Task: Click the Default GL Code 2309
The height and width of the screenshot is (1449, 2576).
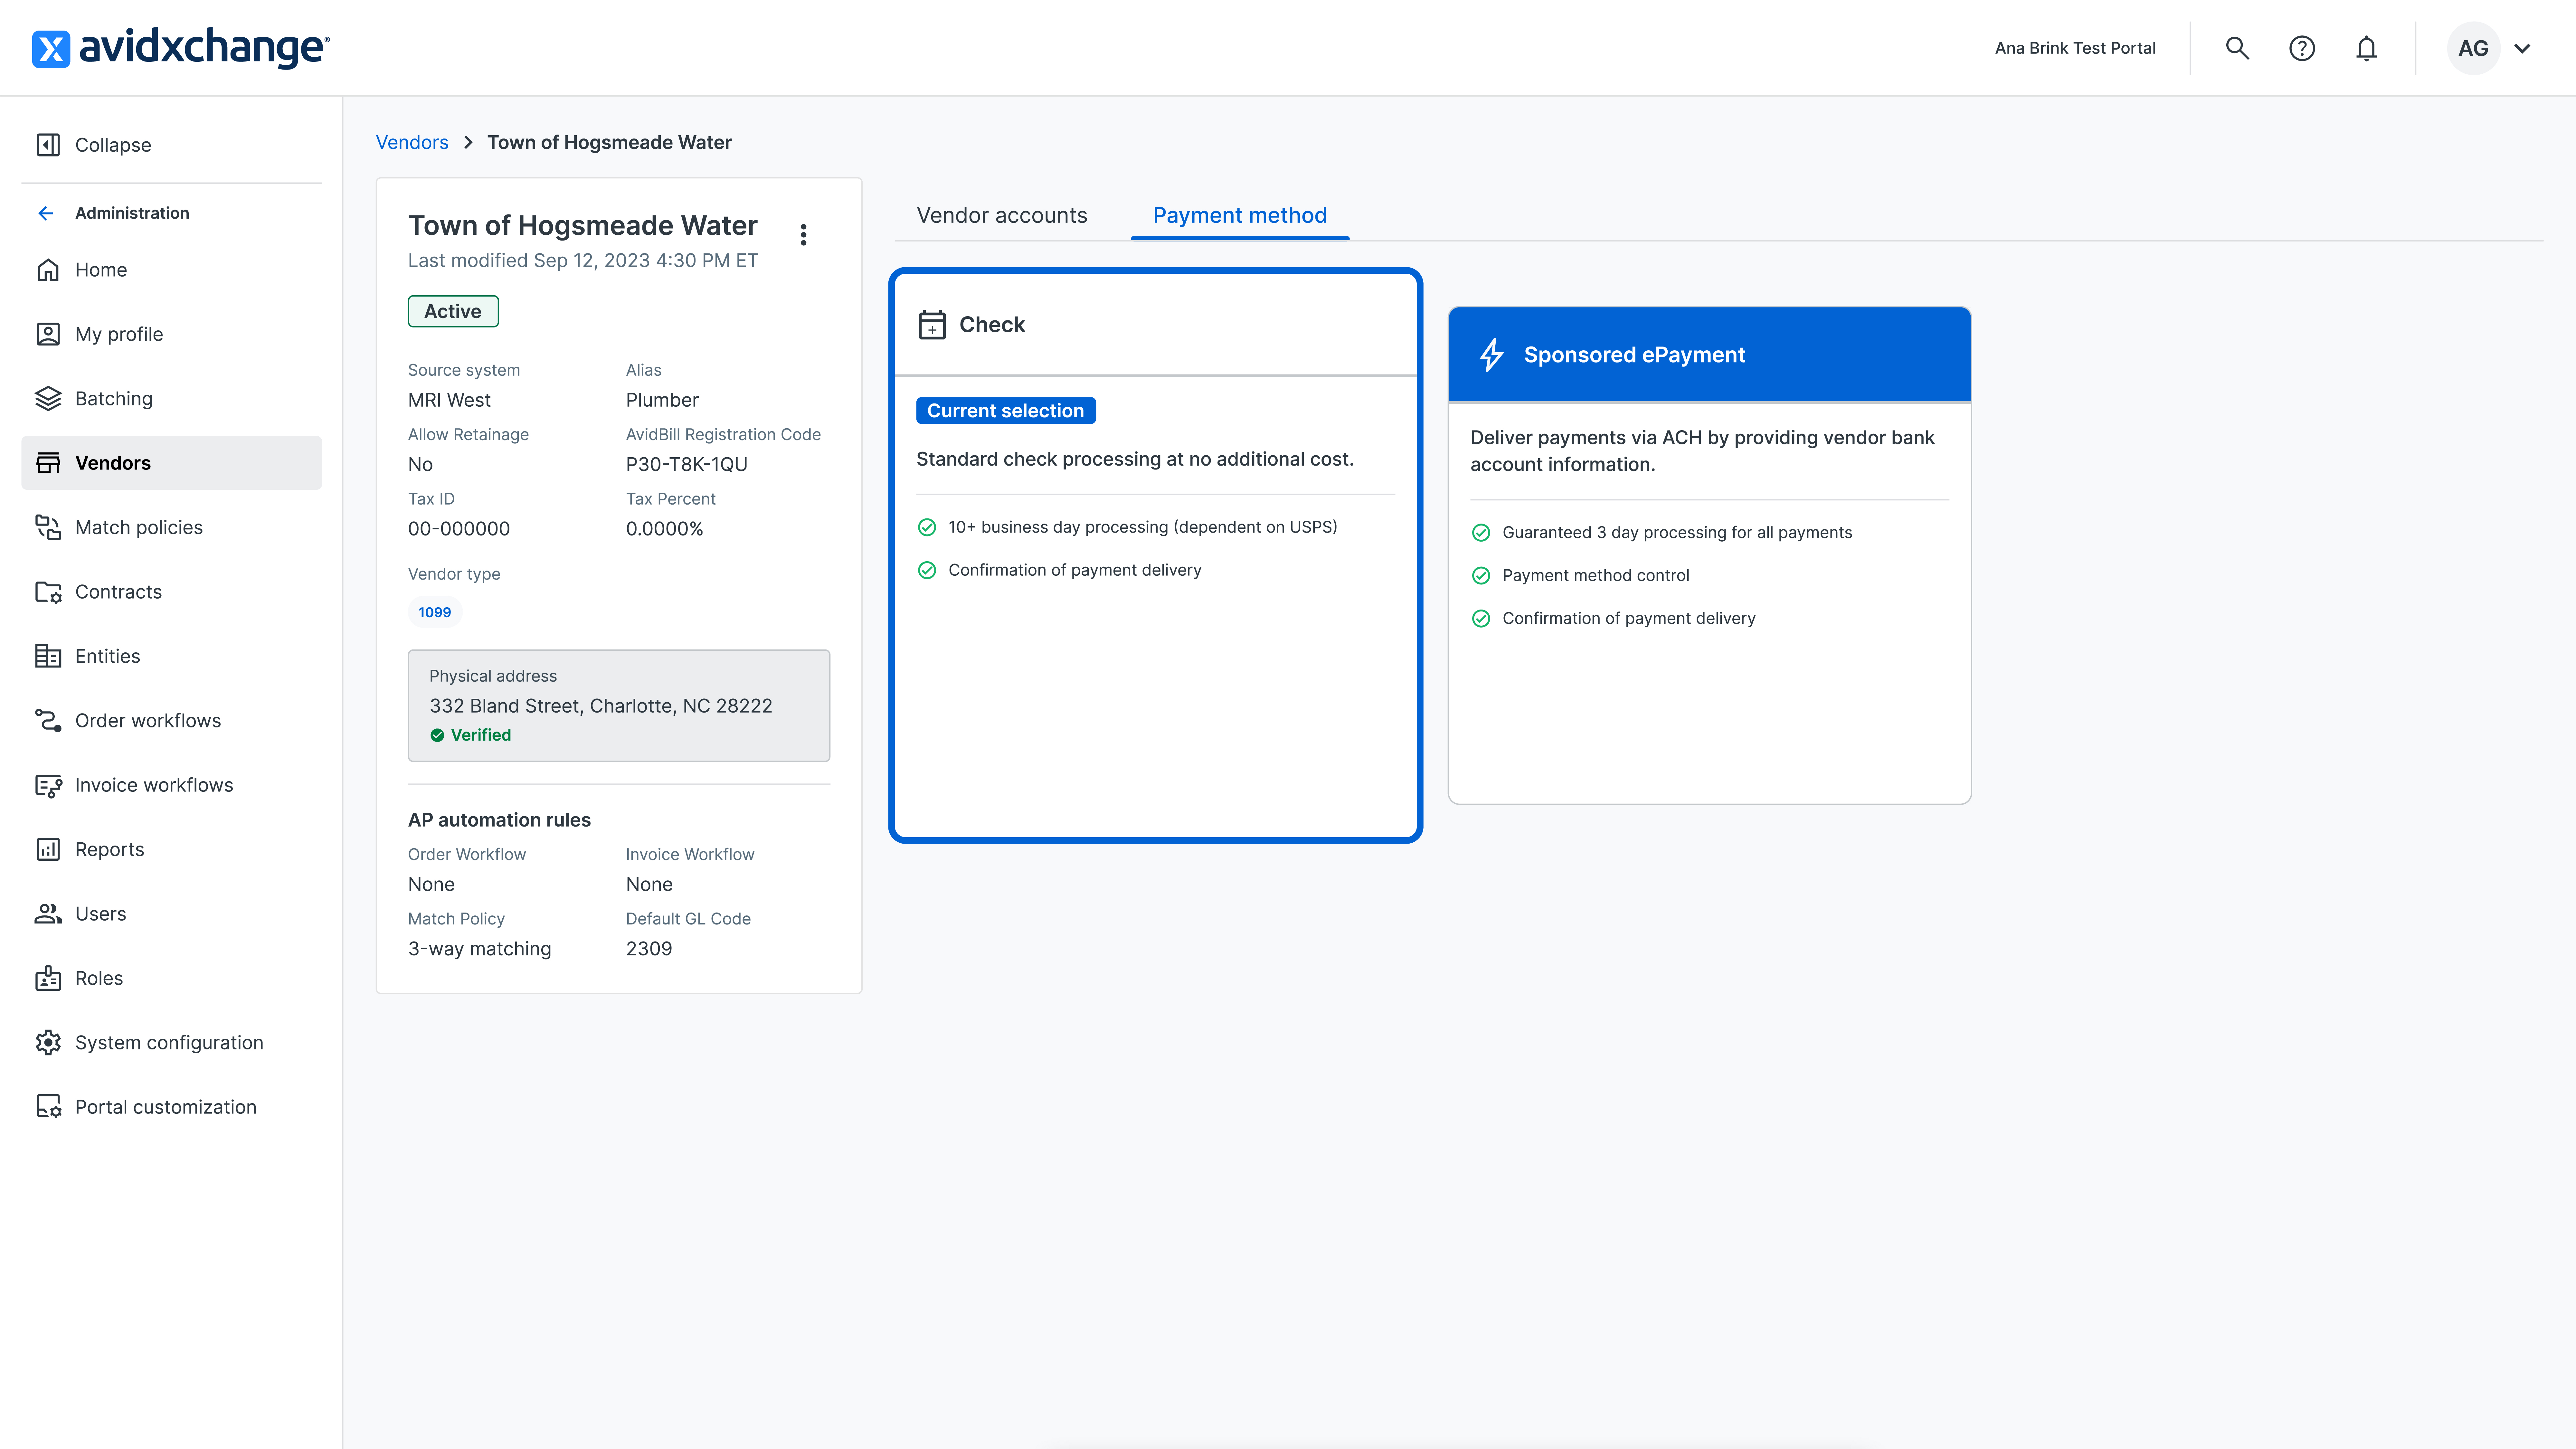Action: [x=649, y=949]
